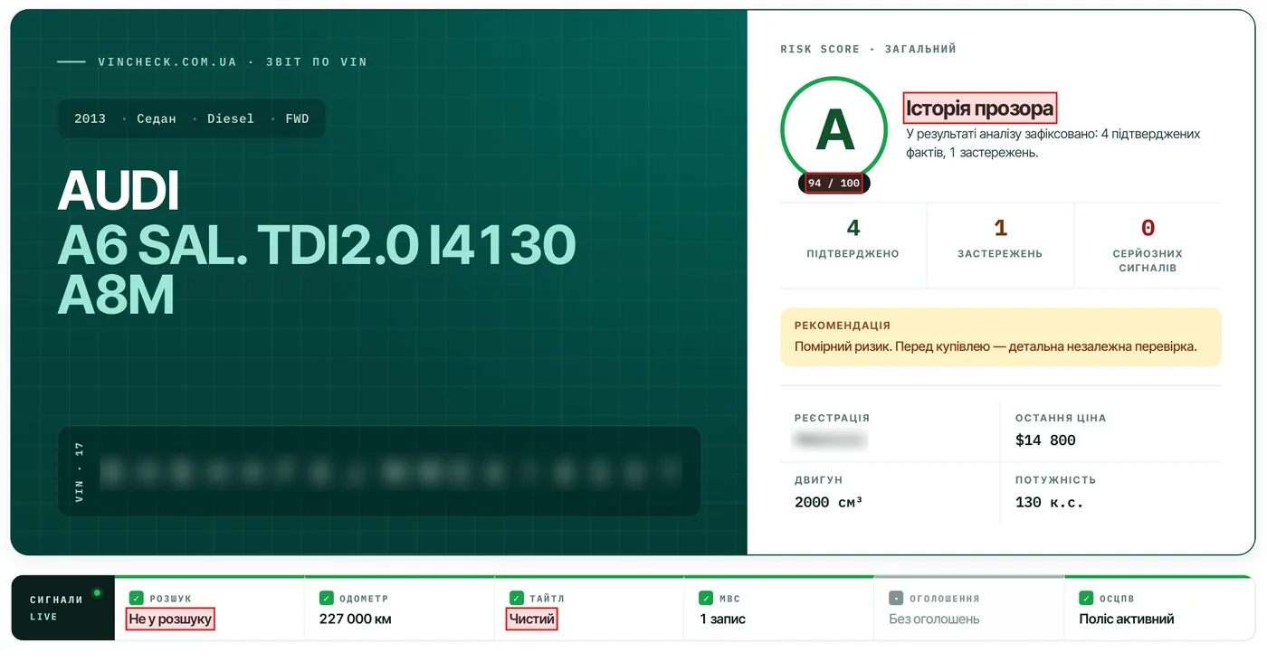Image resolution: width=1267 pixels, height=662 pixels.
Task: Click the power value 130 к.с.
Action: tap(1049, 502)
